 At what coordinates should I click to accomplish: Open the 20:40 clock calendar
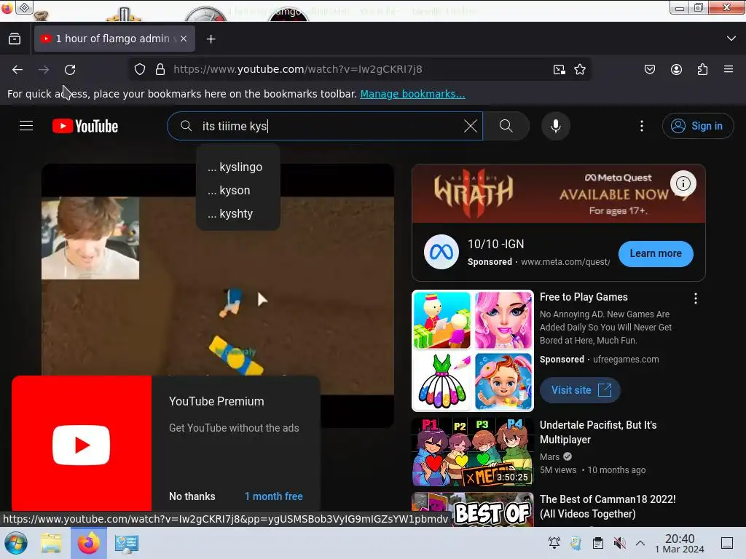(x=680, y=543)
